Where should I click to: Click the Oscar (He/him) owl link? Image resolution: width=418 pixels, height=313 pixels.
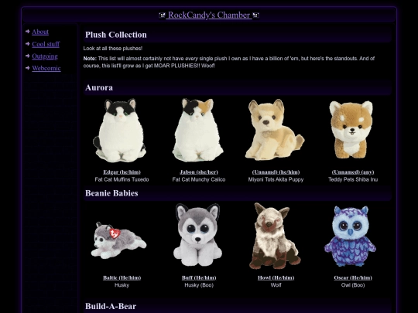(x=353, y=277)
